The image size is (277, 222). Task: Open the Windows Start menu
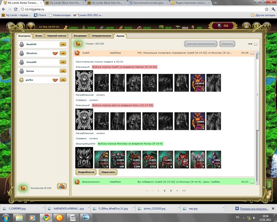tap(5, 217)
